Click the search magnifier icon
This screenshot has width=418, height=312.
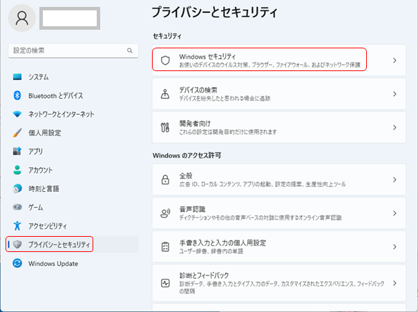click(129, 51)
